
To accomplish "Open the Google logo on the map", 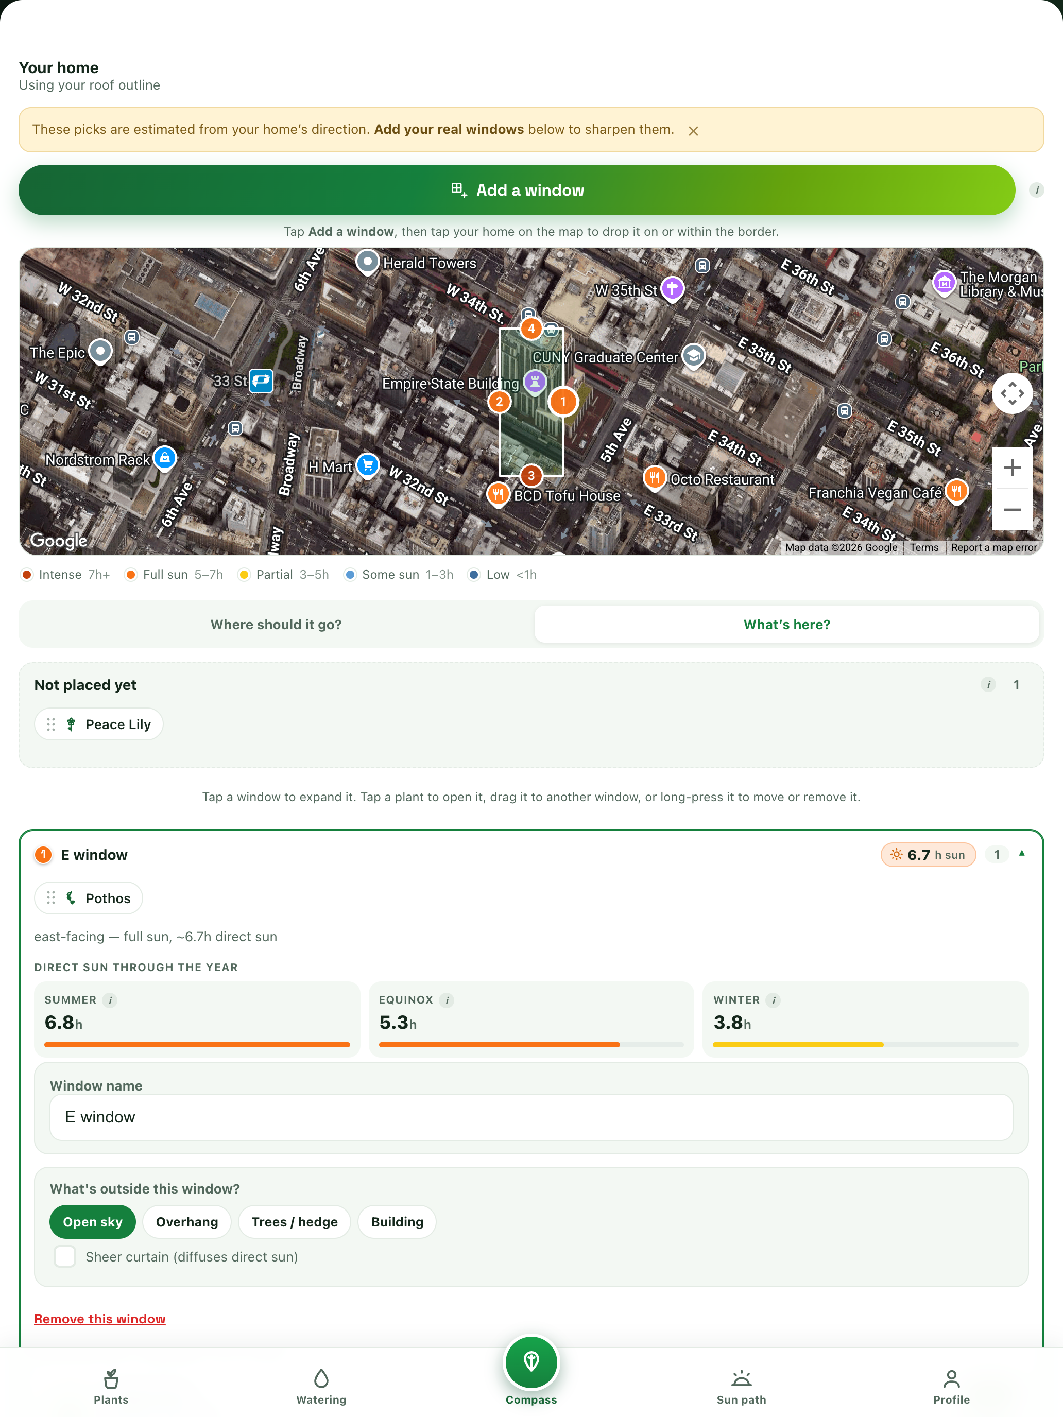I will (x=58, y=541).
